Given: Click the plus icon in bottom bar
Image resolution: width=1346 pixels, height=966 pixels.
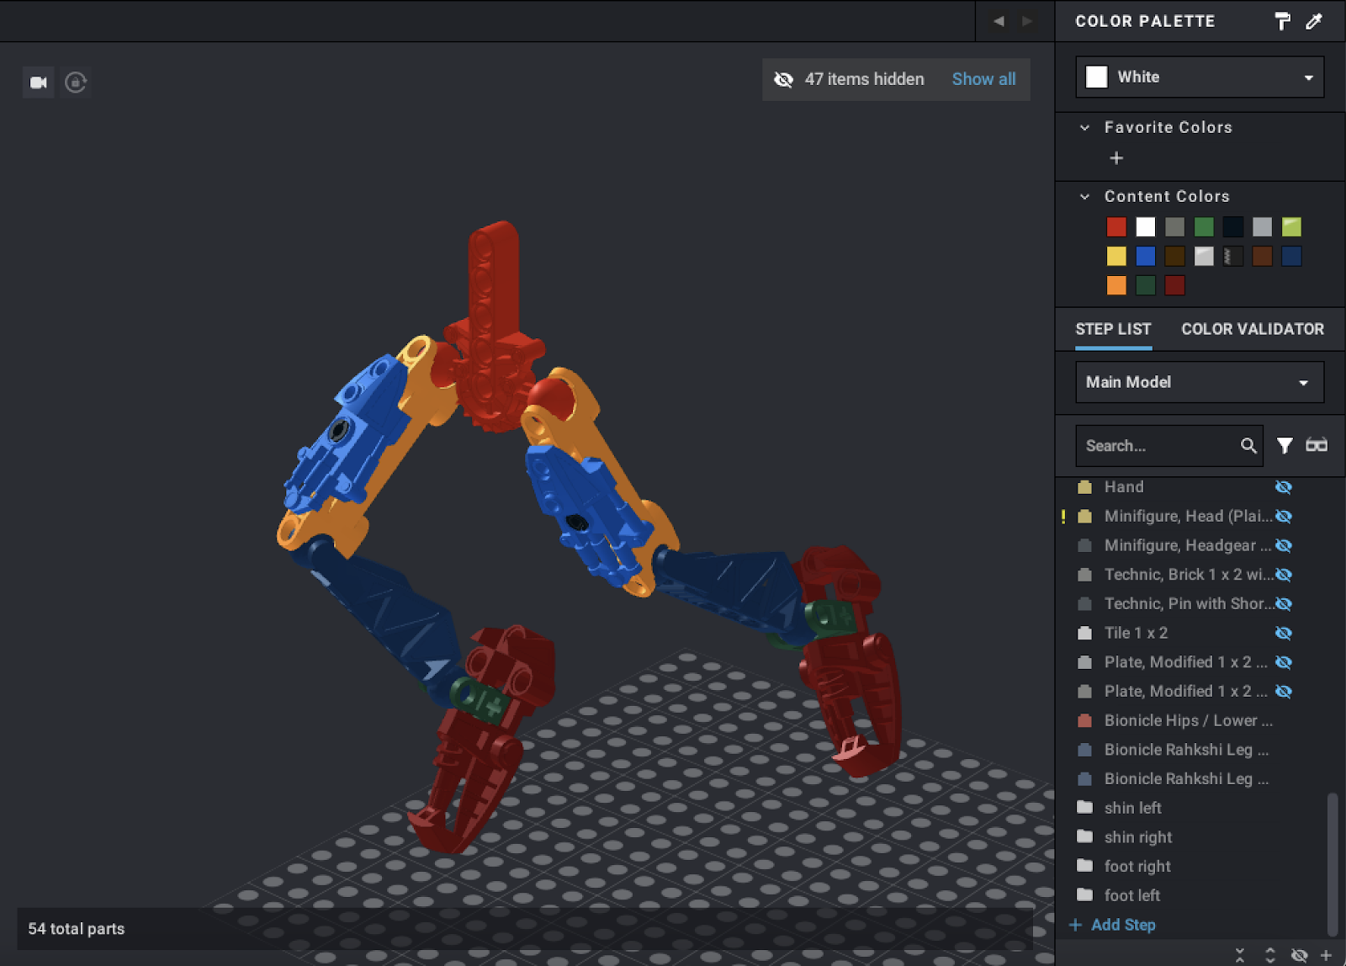Looking at the screenshot, I should pos(1327,955).
